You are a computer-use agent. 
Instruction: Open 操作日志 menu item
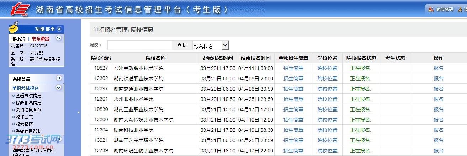click(x=24, y=117)
